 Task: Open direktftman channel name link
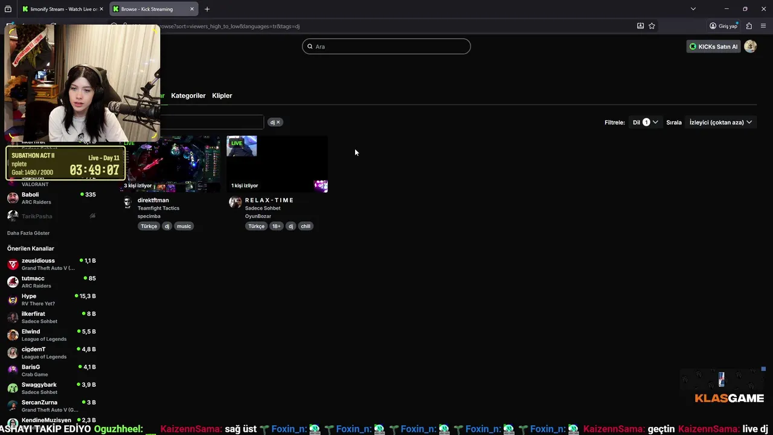[153, 200]
